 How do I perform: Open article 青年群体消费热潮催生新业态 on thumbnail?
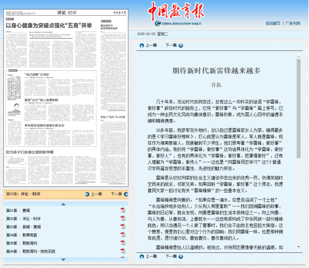[44, 126]
